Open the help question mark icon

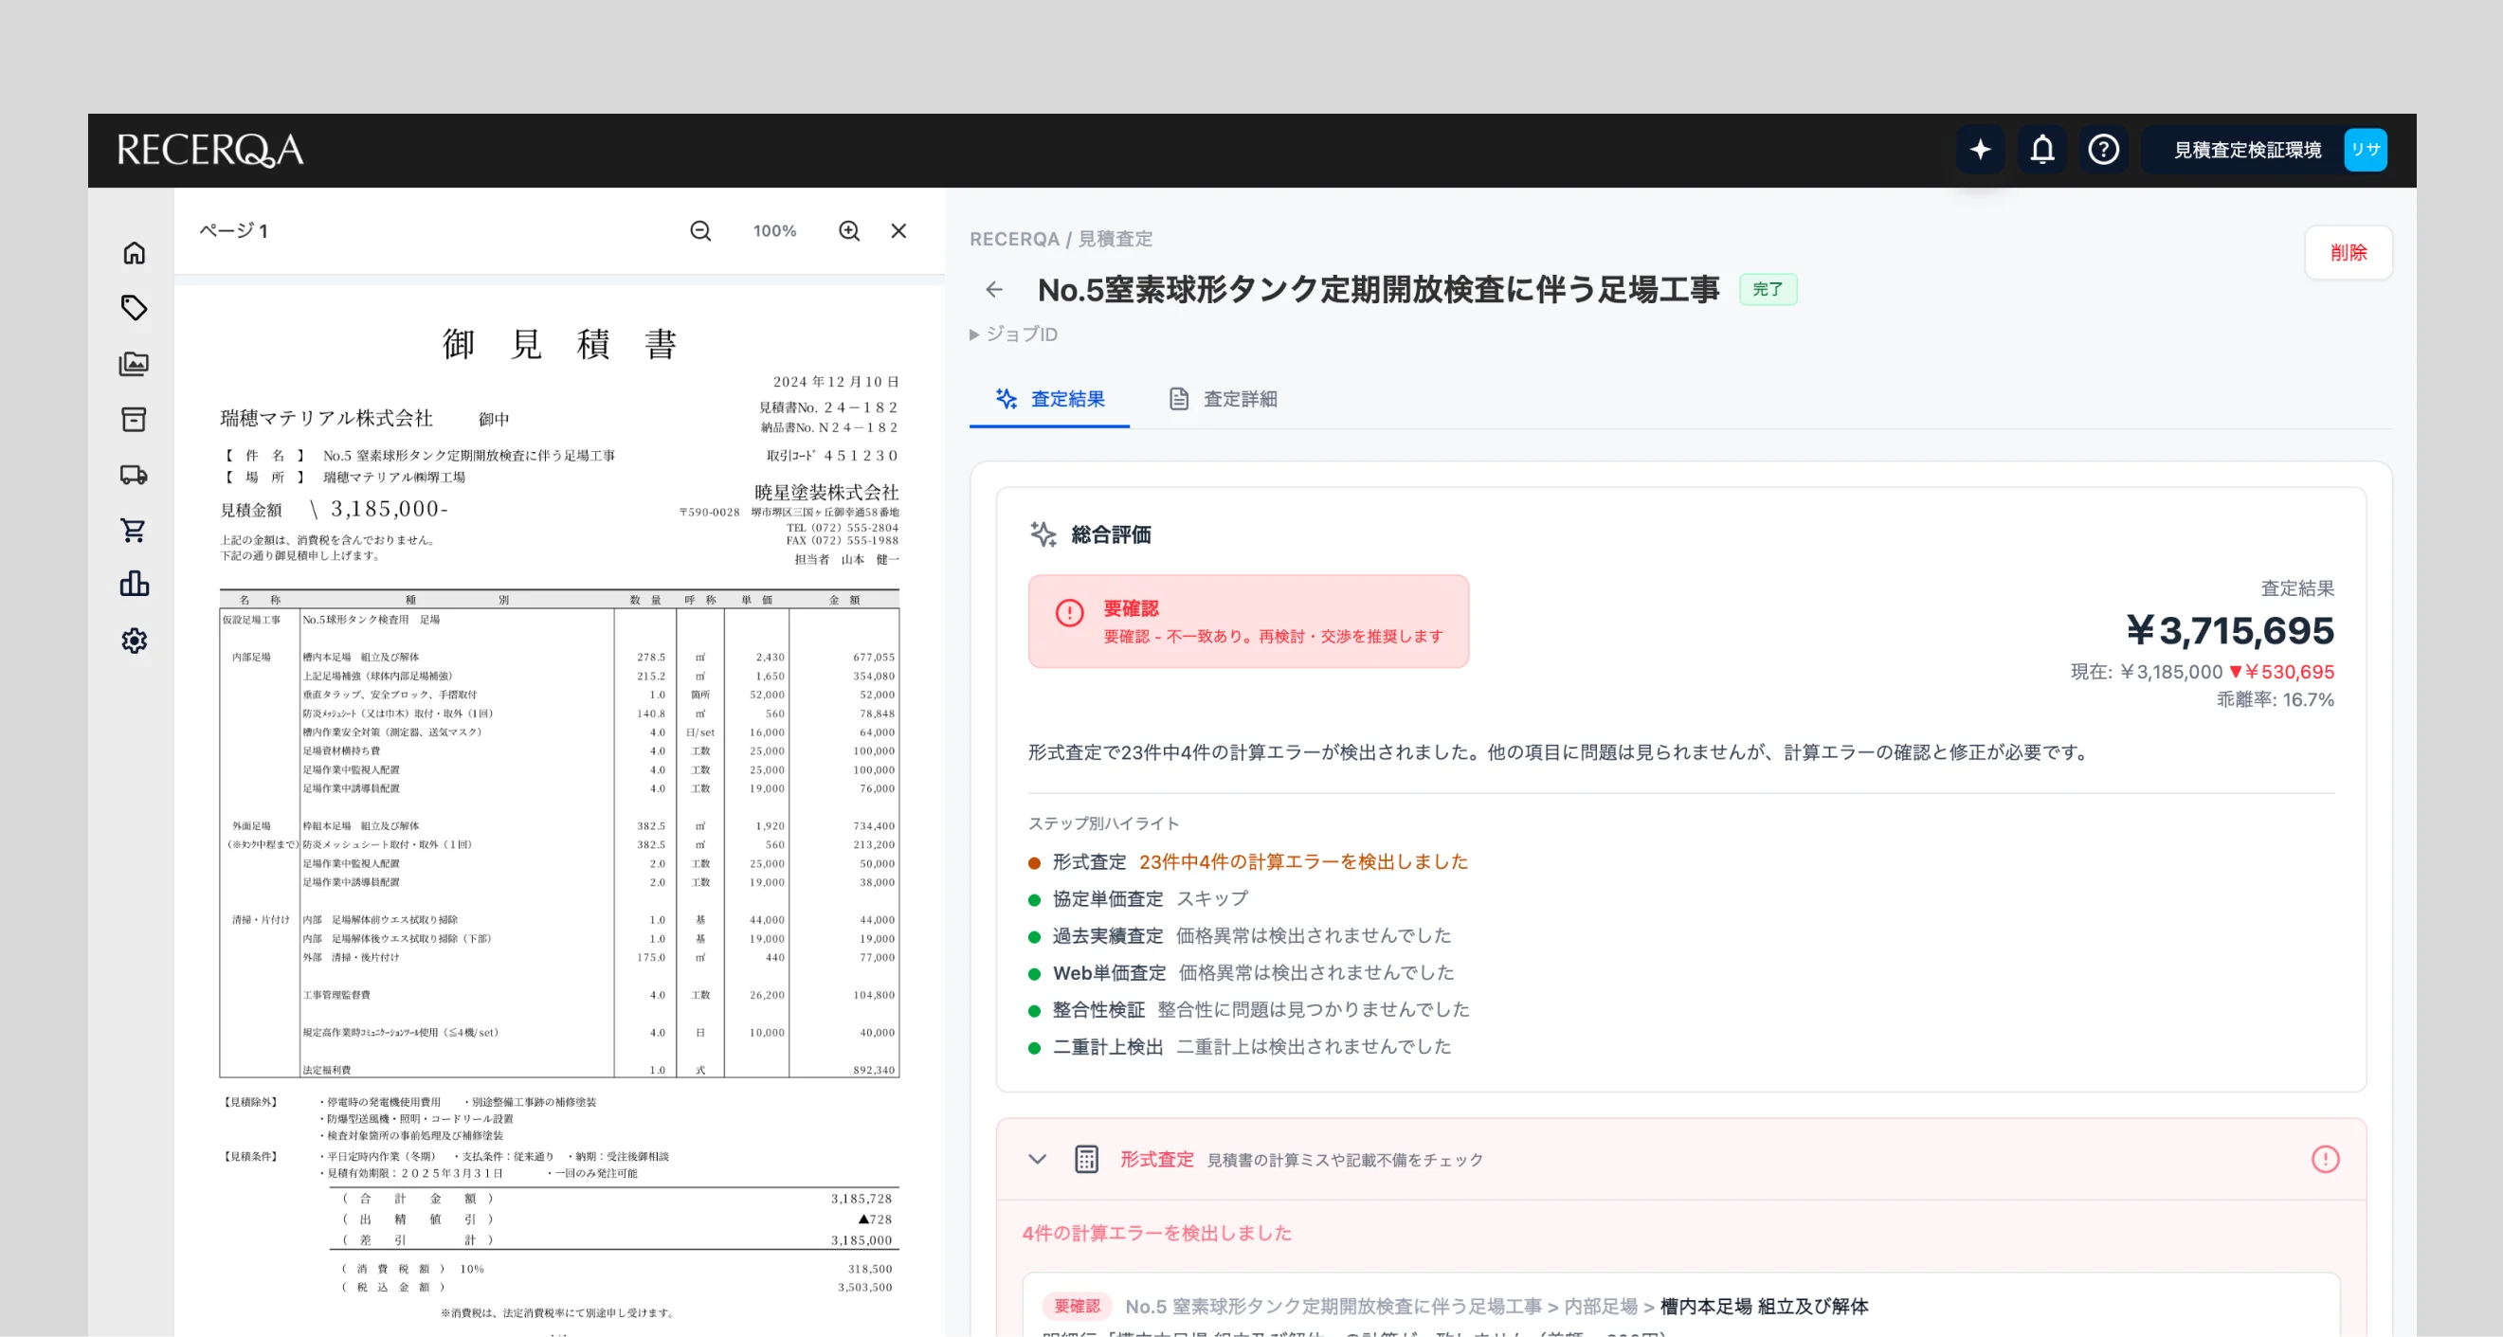point(2104,150)
